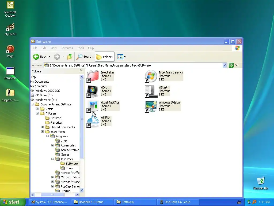Select the WinFlip shortcut icon

93,122
